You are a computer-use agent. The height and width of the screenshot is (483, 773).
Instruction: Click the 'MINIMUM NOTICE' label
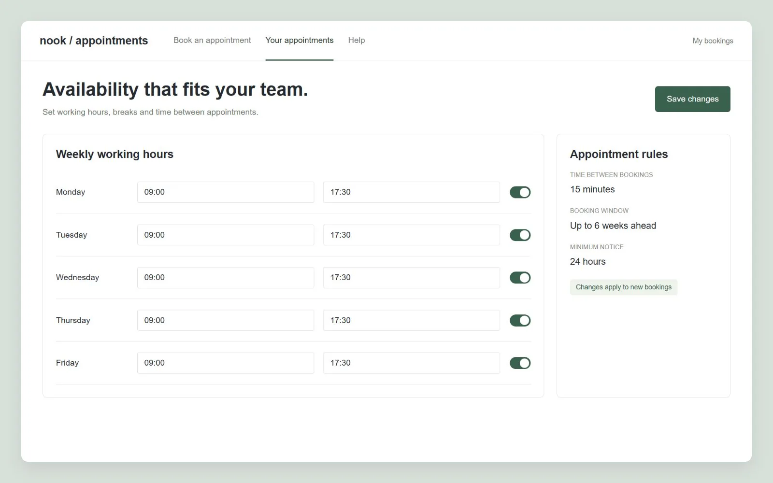pyautogui.click(x=597, y=247)
